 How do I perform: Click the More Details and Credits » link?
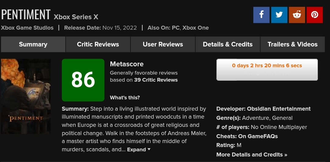251,155
